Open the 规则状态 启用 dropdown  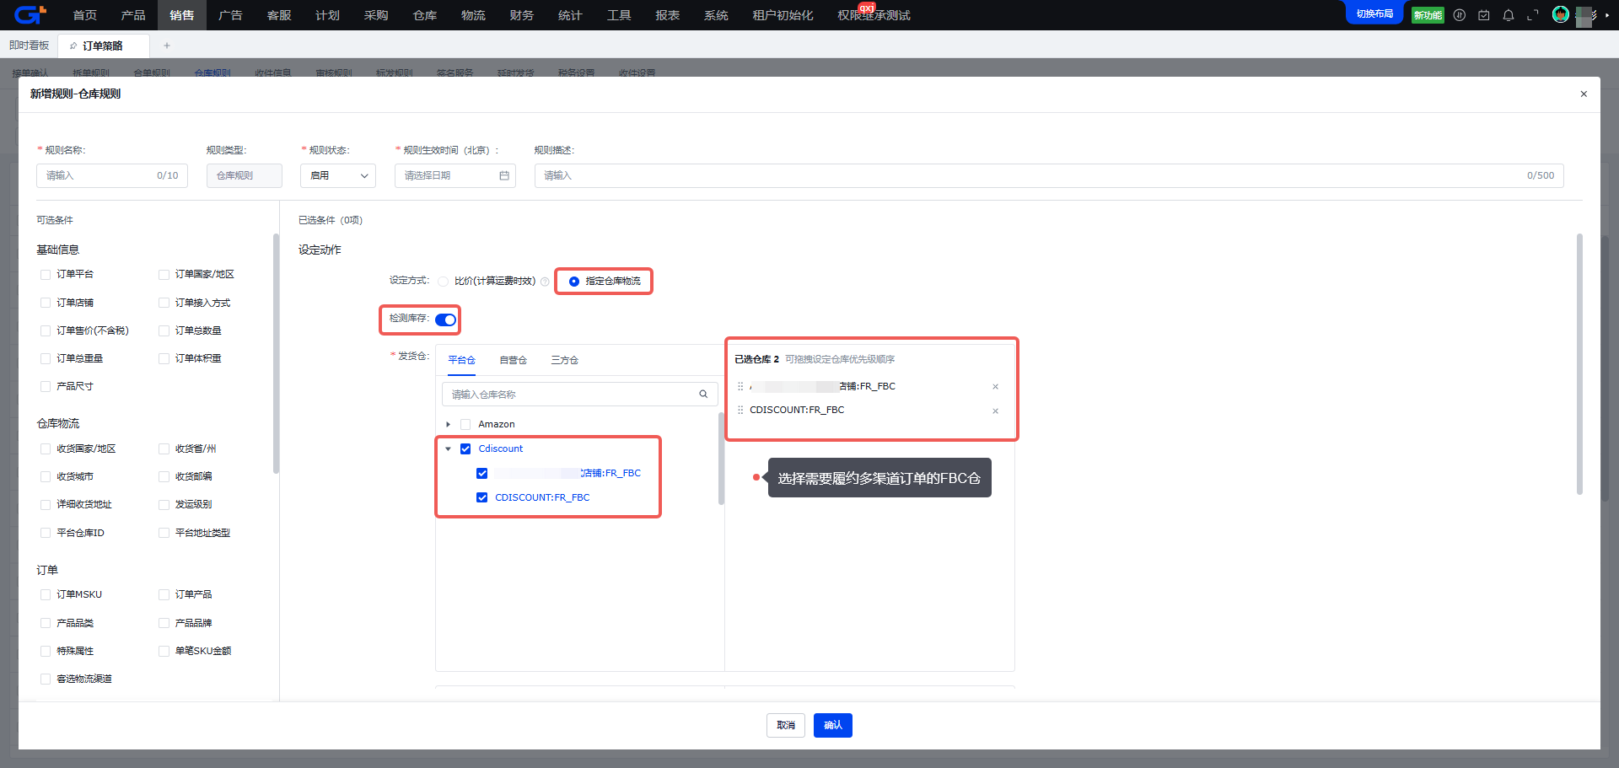pyautogui.click(x=338, y=175)
